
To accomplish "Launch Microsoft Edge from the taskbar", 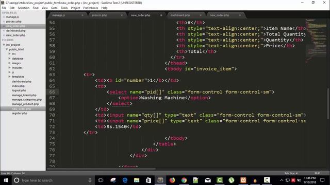I will 125,180.
